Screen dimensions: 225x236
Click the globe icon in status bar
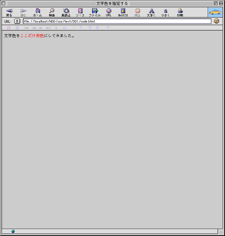click(13, 231)
